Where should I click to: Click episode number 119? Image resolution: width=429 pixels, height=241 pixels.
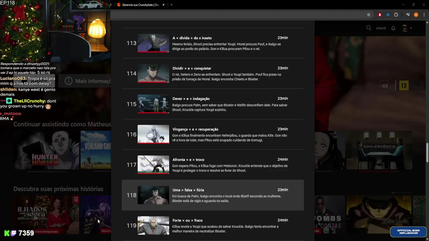coord(131,226)
